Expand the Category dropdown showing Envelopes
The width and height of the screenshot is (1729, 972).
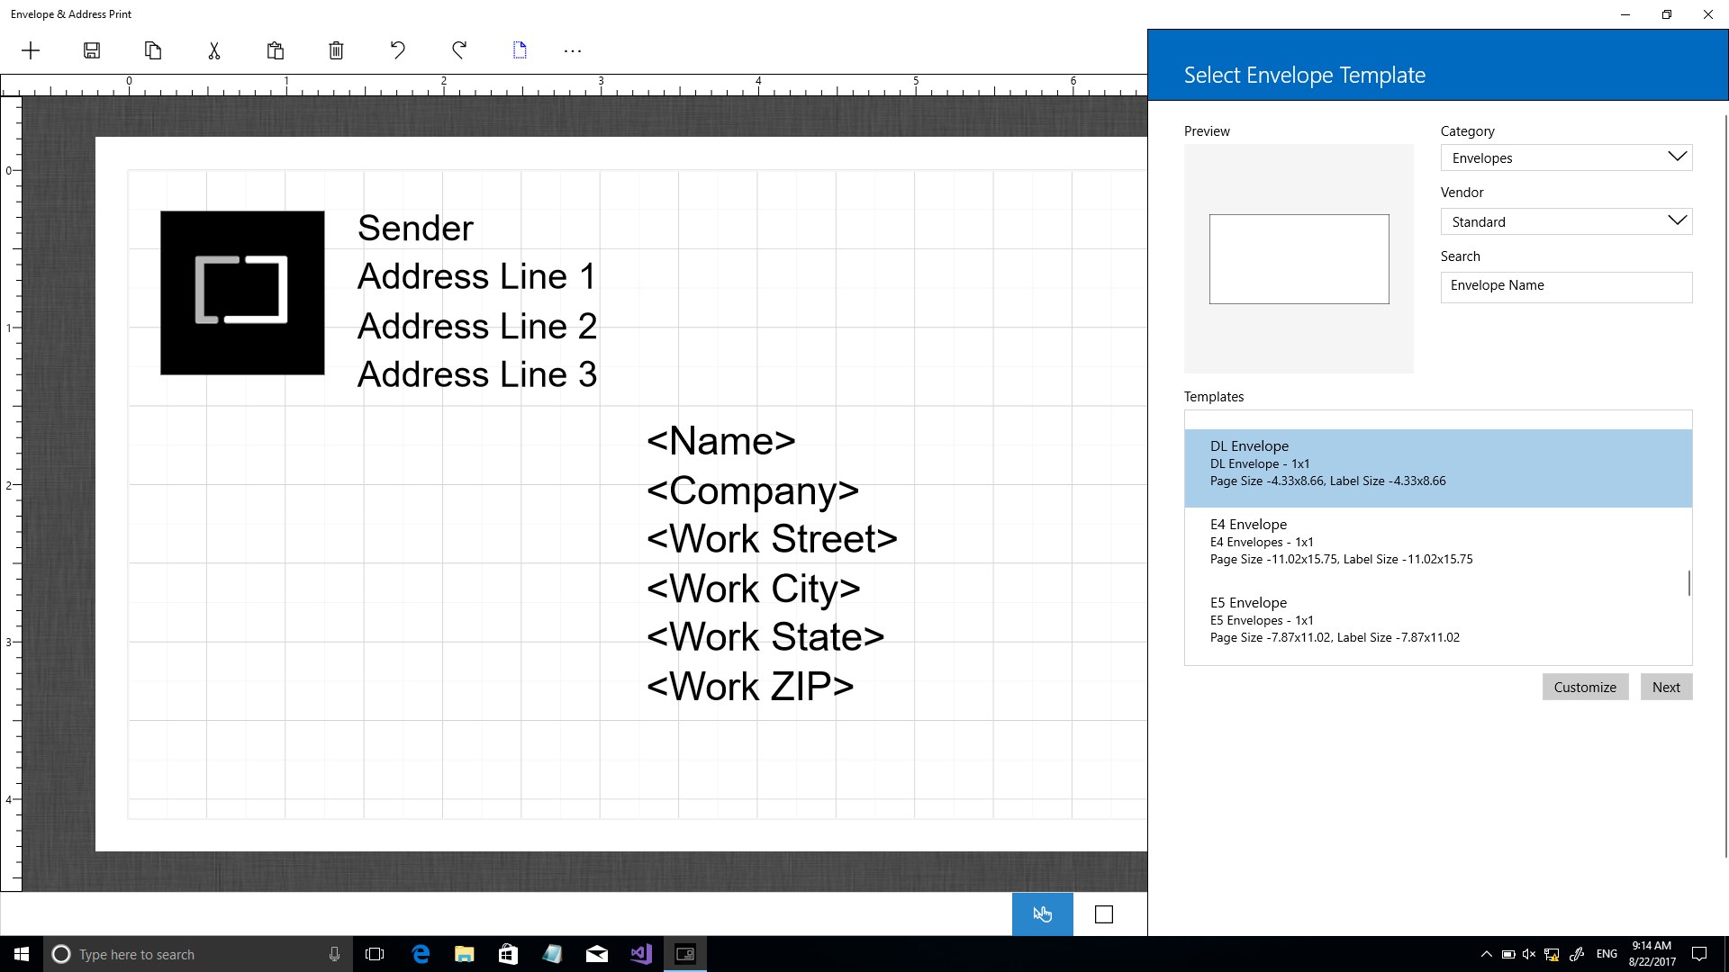tap(1566, 157)
